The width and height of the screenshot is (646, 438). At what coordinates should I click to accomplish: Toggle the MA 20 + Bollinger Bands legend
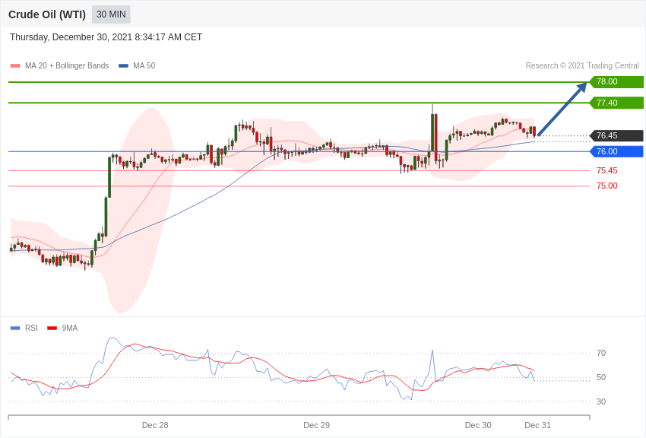pos(60,65)
